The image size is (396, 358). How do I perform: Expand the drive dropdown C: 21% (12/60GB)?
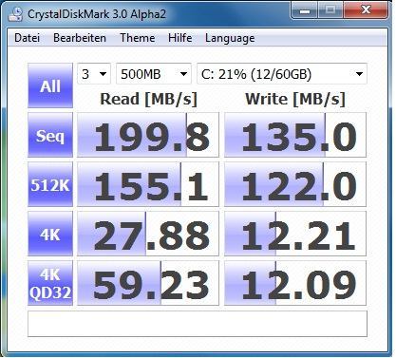282,74
